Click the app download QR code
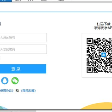The width and height of the screenshot is (112, 112). coord(99,55)
